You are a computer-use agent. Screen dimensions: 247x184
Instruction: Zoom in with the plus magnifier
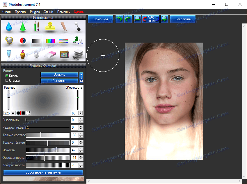click(164, 19)
